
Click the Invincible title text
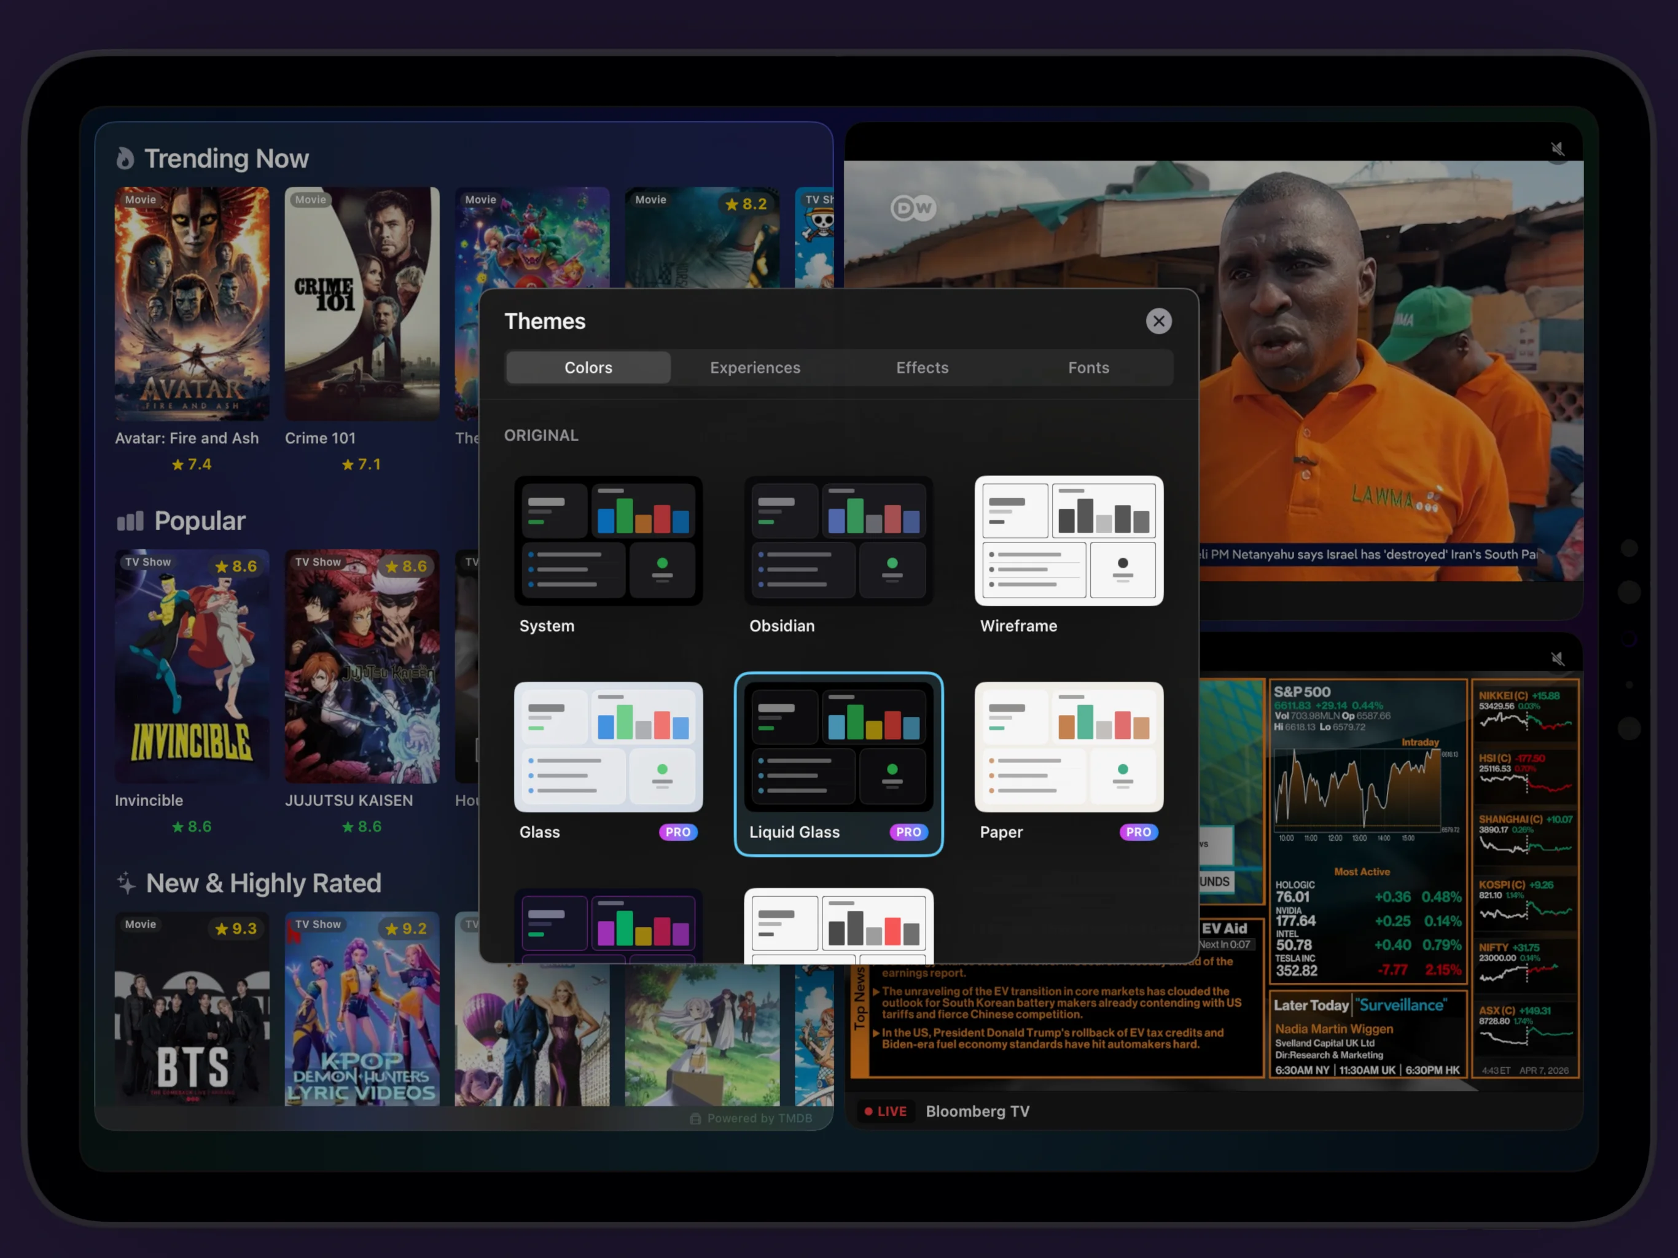point(149,800)
